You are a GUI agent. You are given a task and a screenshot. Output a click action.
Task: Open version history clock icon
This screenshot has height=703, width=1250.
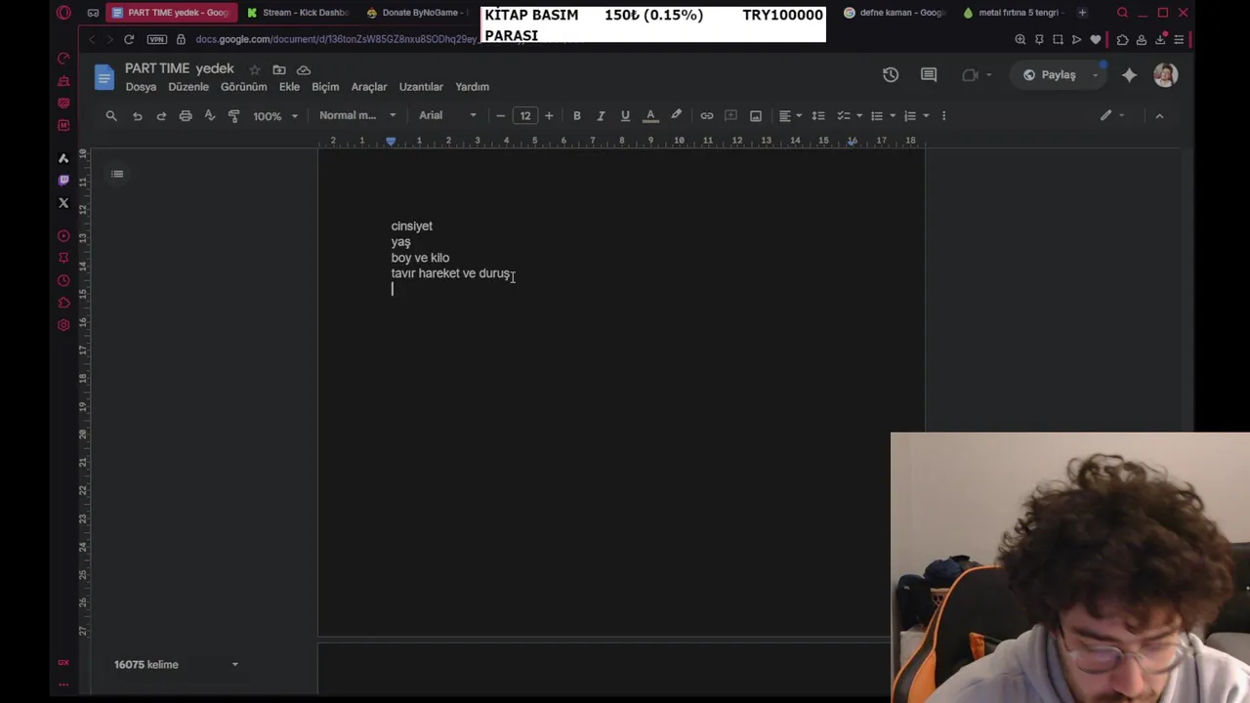(891, 75)
